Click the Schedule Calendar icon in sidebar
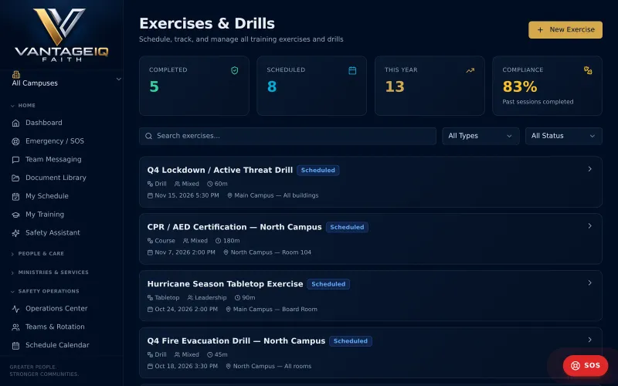The height and width of the screenshot is (386, 618). pos(15,345)
